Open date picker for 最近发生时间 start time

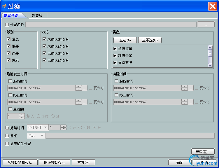click(84, 88)
